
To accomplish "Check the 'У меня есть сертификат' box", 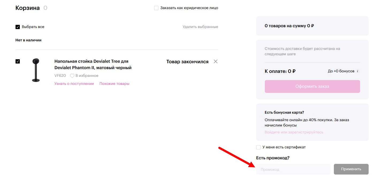I will pyautogui.click(x=258, y=147).
